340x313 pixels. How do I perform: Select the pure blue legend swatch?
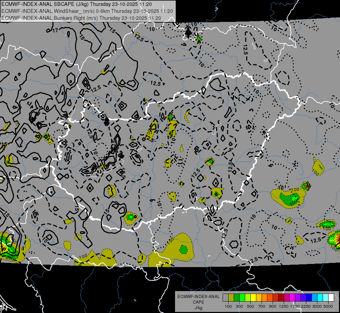coord(309,297)
